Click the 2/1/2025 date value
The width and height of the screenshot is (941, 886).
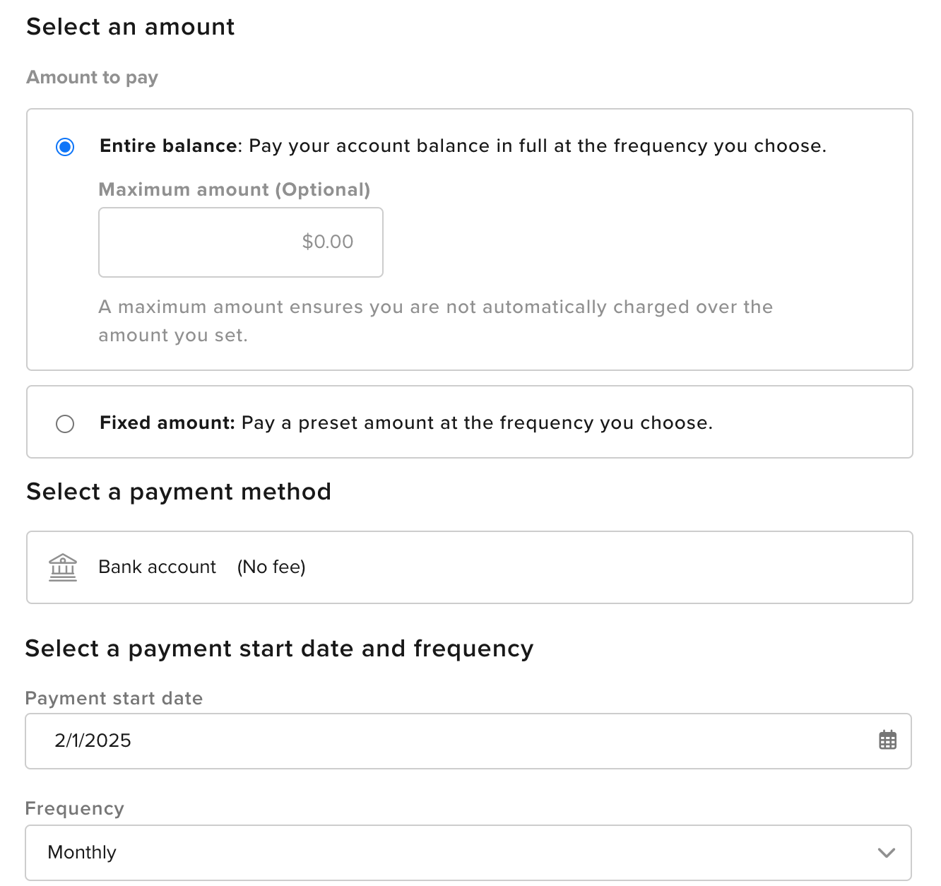point(93,740)
